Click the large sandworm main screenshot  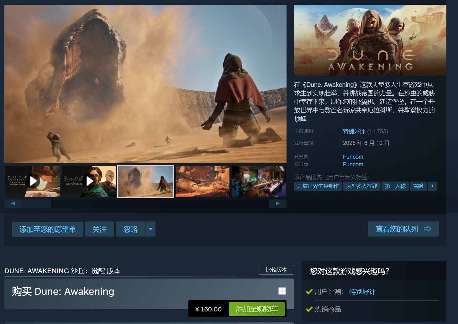pyautogui.click(x=145, y=84)
